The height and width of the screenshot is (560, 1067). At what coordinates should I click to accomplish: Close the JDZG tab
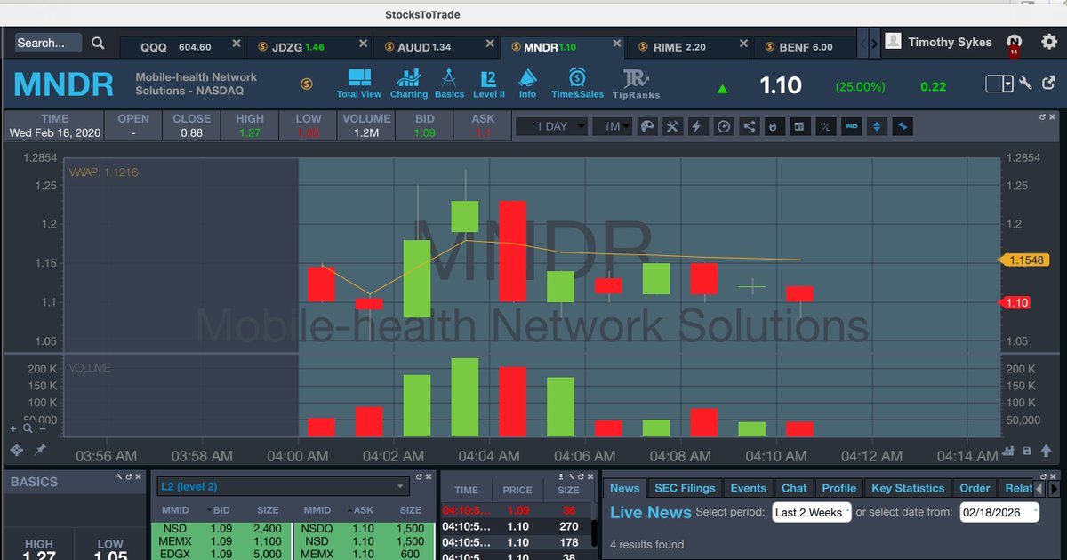(363, 44)
